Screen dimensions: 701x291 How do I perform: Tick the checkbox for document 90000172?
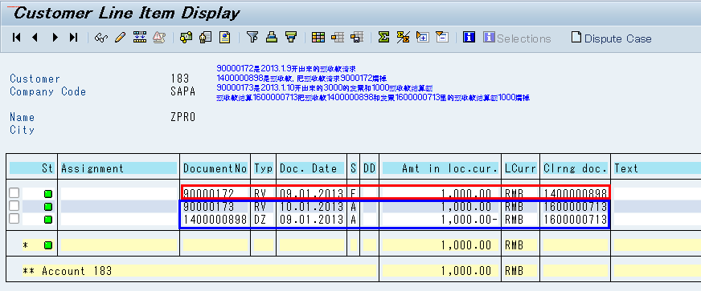pyautogui.click(x=14, y=193)
